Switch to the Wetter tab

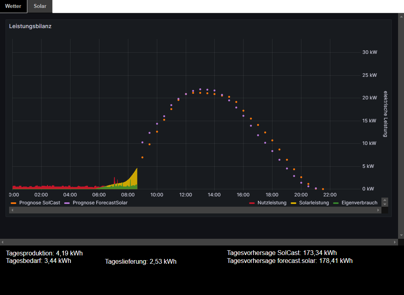[13, 6]
